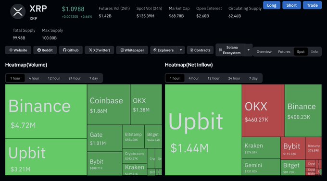Select 12 hour for Volume heatmap

point(54,78)
